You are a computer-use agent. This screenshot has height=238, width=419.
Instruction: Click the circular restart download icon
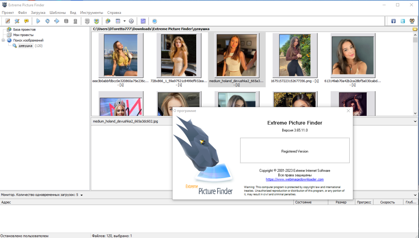pos(47,21)
